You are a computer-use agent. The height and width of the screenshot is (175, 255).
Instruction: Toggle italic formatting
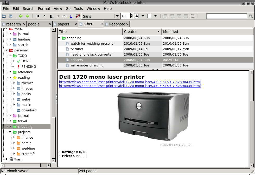tap(44, 16)
